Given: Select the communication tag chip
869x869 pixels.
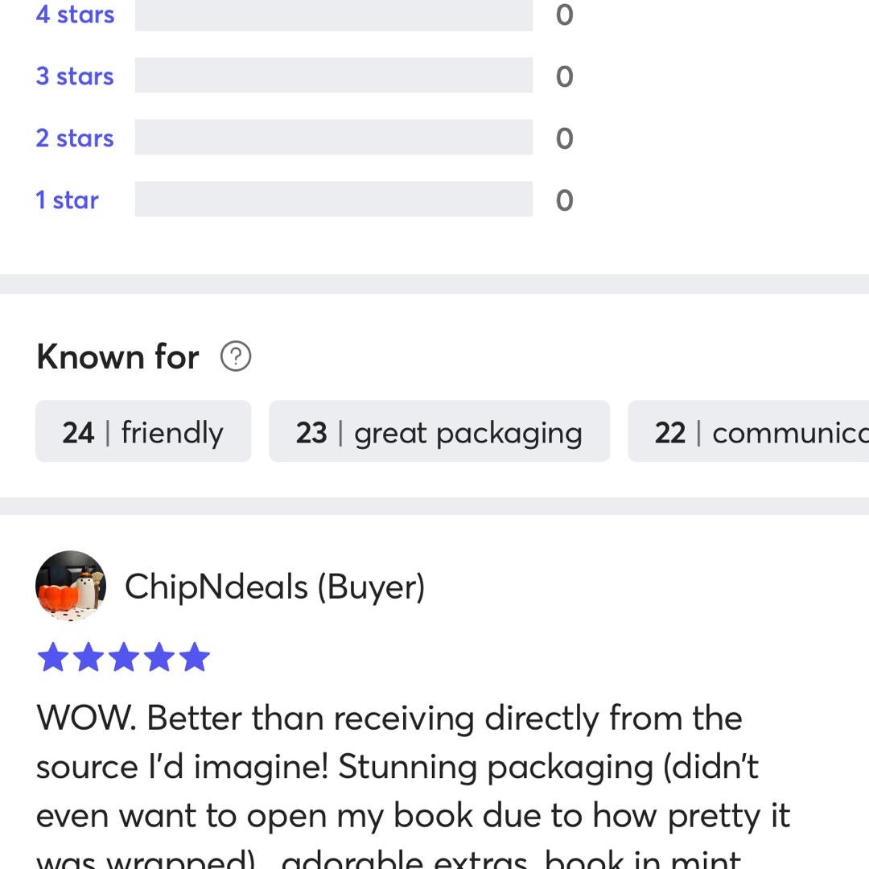Looking at the screenshot, I should pyautogui.click(x=748, y=431).
